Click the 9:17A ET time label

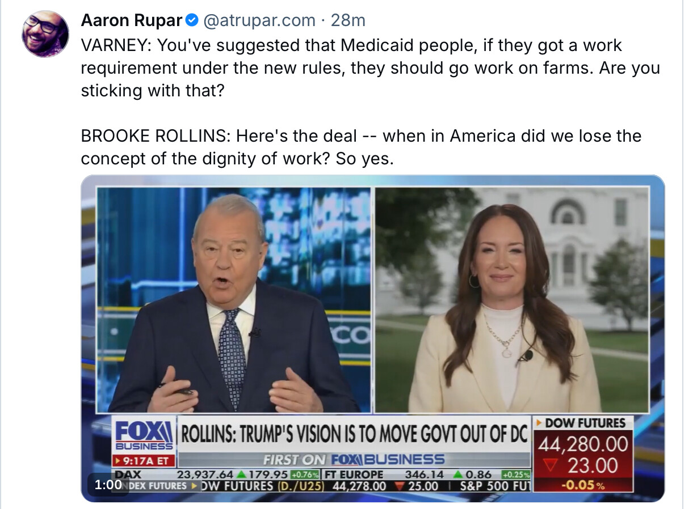143,461
